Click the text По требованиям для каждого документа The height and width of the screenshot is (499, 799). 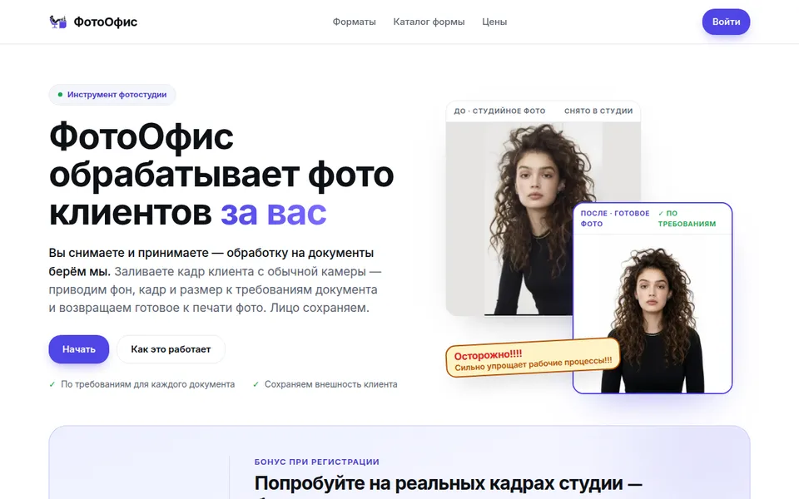[x=148, y=384]
